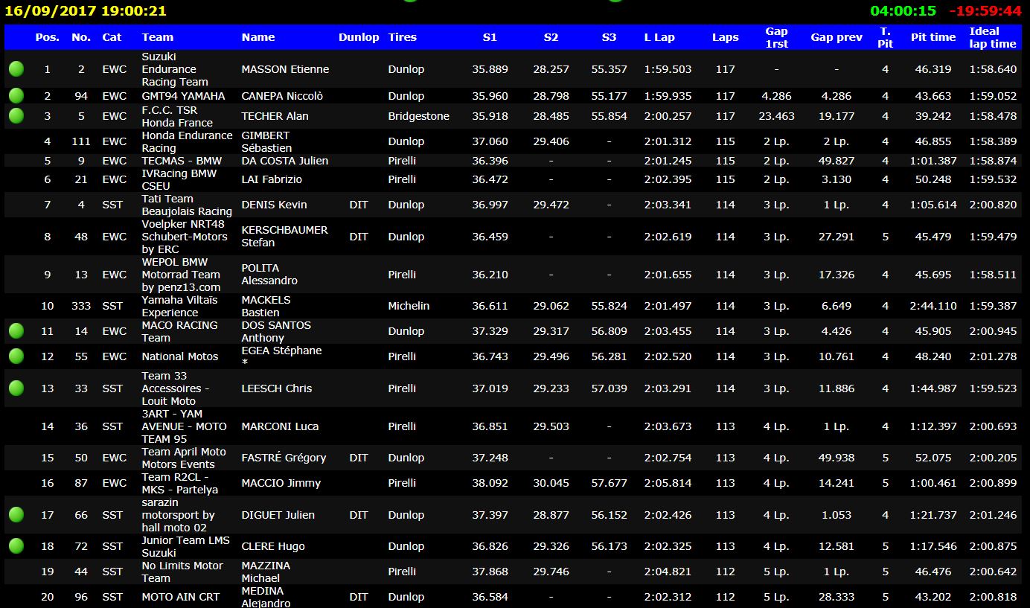Select the L Lap column header
1030x608 pixels.
coord(659,37)
